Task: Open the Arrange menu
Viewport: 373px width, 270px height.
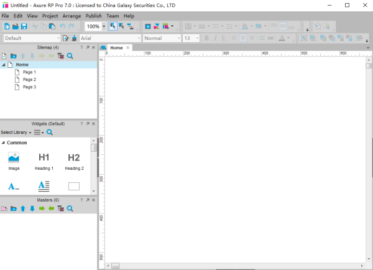Action: pos(71,16)
